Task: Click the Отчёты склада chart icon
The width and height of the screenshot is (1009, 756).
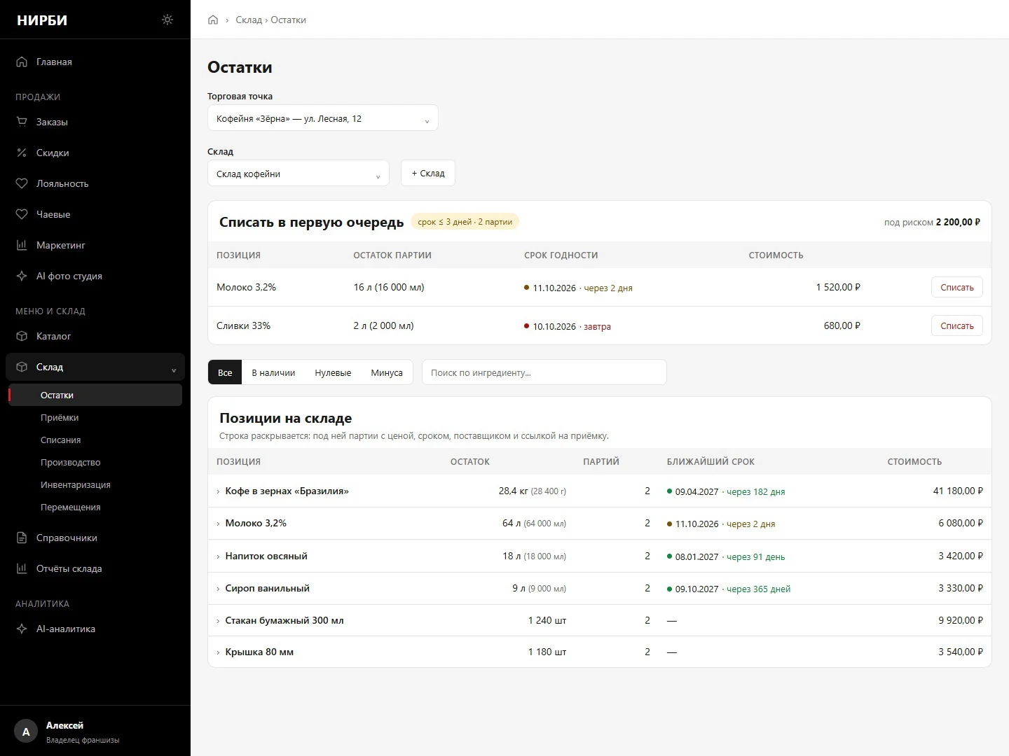Action: click(x=22, y=568)
